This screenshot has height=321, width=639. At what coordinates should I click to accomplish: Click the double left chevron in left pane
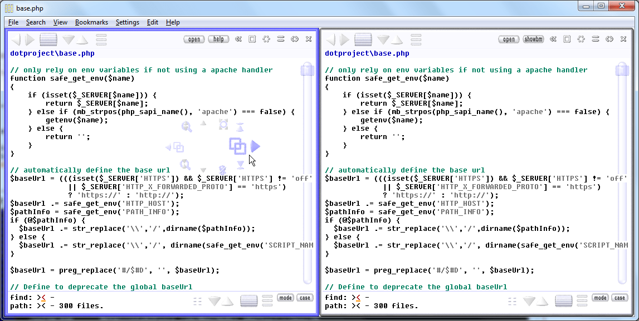click(x=238, y=39)
